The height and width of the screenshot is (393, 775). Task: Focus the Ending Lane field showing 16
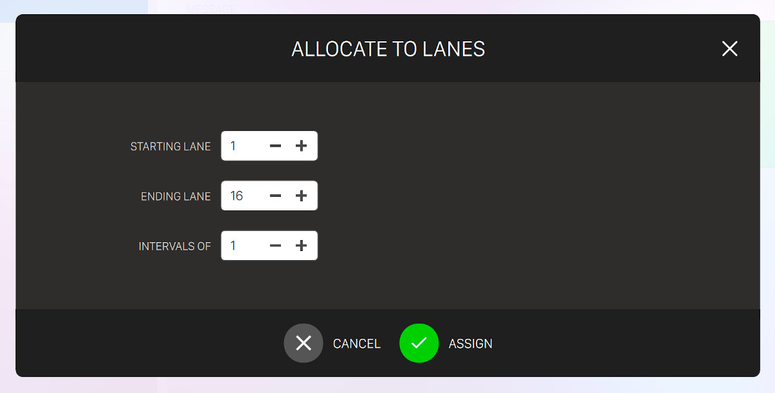[242, 196]
